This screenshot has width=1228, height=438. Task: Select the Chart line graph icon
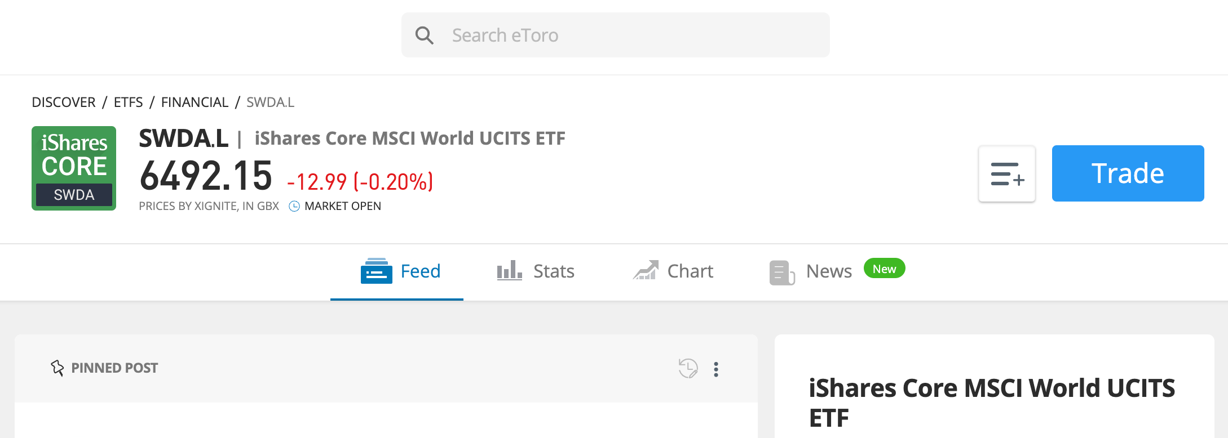[646, 271]
